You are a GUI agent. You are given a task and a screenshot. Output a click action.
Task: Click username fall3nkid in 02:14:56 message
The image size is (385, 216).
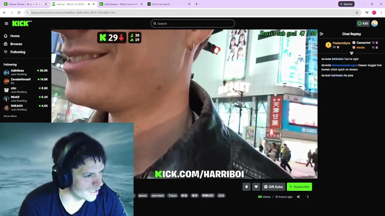click(x=337, y=59)
